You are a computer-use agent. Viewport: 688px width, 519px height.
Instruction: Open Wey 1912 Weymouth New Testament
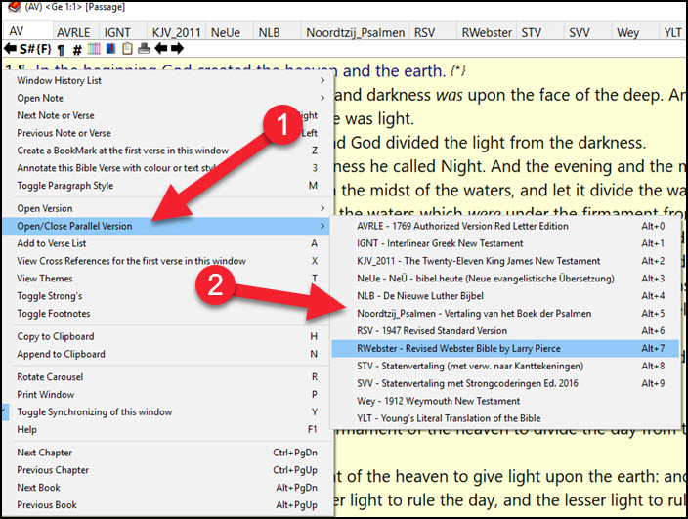click(505, 402)
